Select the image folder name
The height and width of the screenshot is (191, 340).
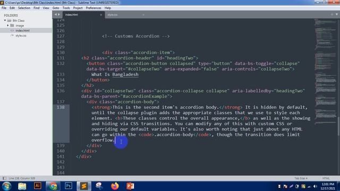[20, 25]
